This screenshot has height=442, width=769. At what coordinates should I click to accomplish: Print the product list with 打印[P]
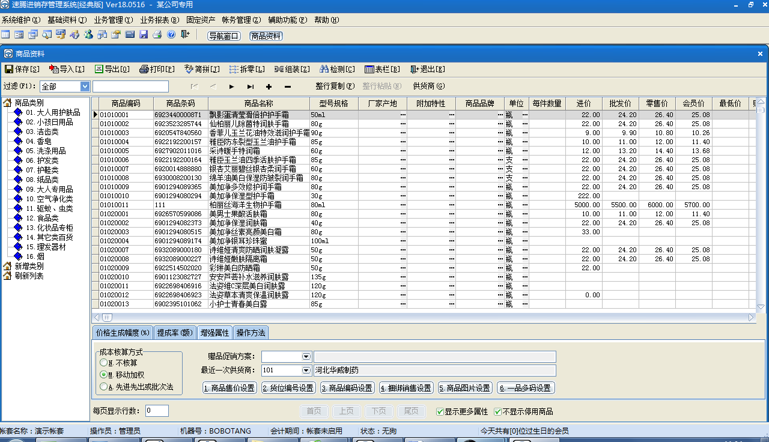coord(157,69)
